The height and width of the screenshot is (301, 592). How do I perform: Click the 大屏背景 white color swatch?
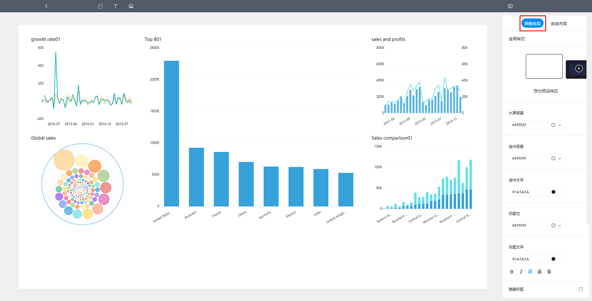point(553,125)
